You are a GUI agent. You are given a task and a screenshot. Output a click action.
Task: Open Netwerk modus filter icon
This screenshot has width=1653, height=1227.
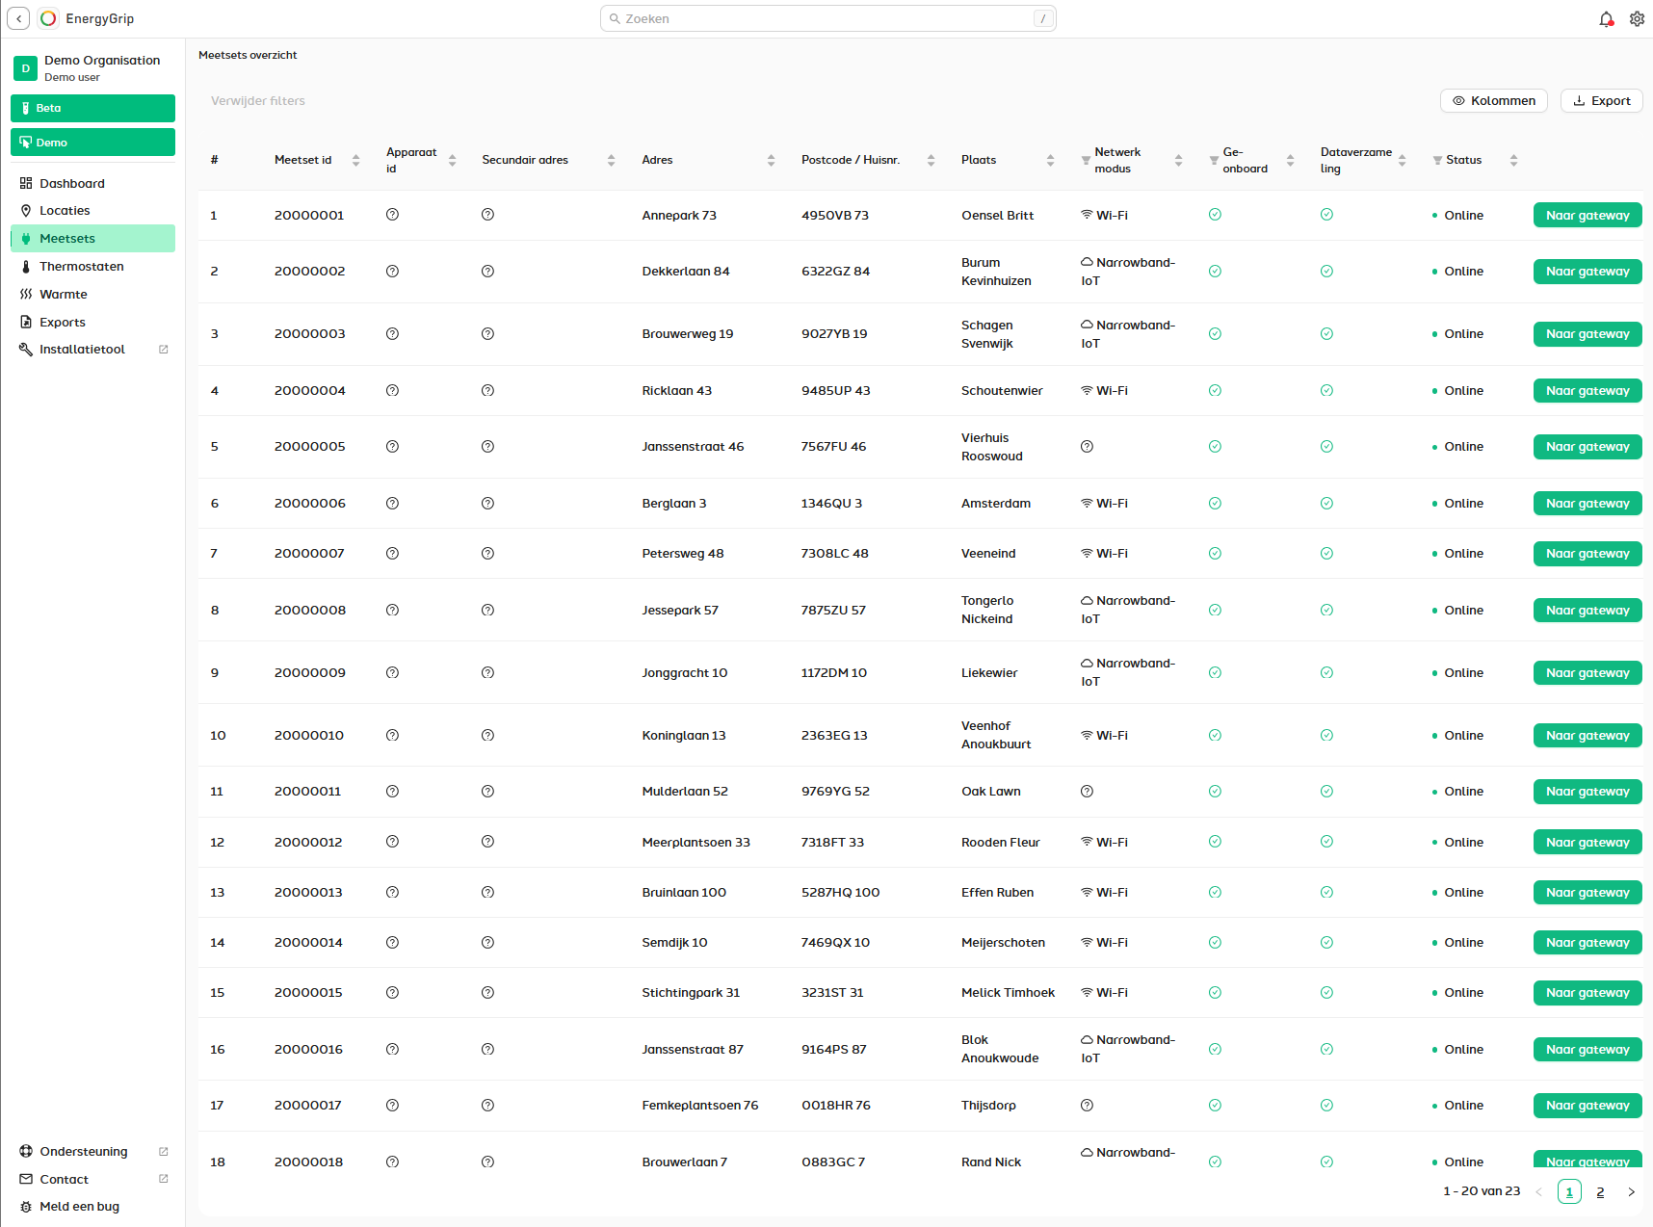point(1086,161)
